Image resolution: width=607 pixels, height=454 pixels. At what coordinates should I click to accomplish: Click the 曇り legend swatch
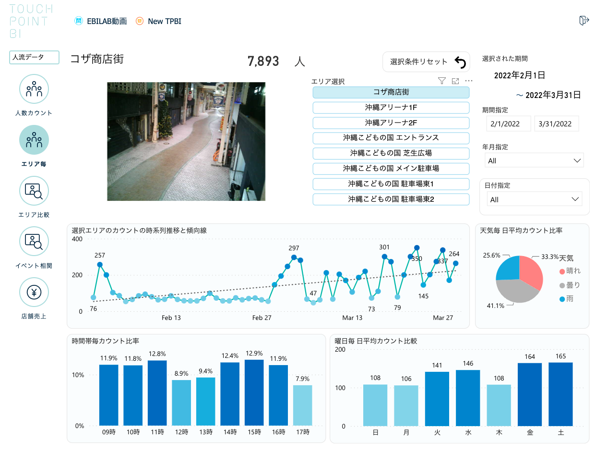562,285
